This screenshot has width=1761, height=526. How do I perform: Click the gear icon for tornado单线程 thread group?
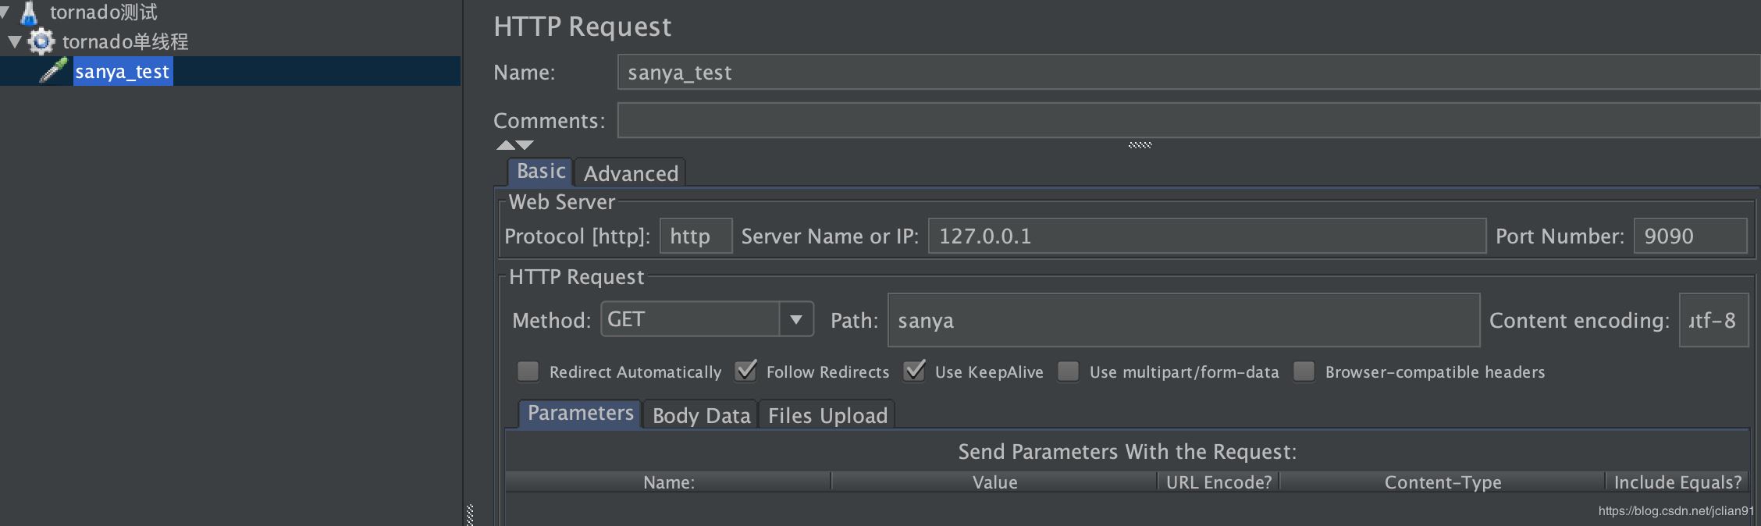click(41, 41)
